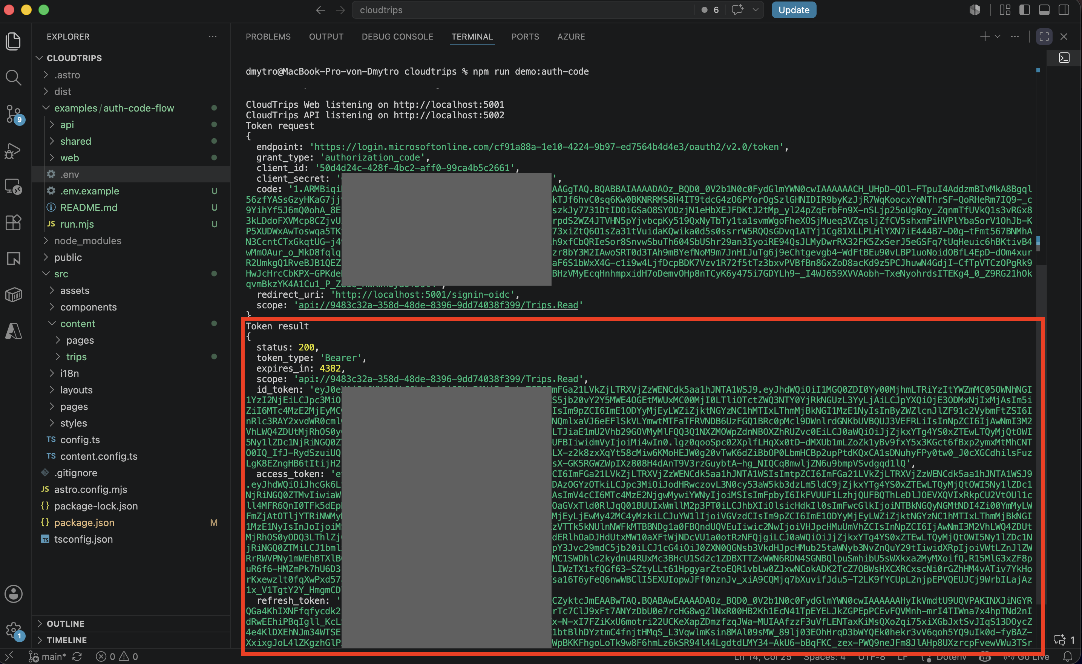The width and height of the screenshot is (1082, 664).
Task: Switch to the OUTPUT tab
Action: pyautogui.click(x=326, y=37)
